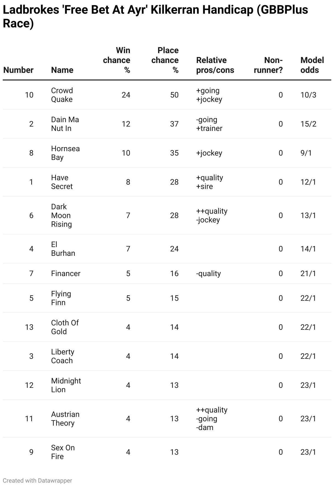Click Have Secret's +quality +sire cell
This screenshot has width=334, height=487.
coord(210,182)
